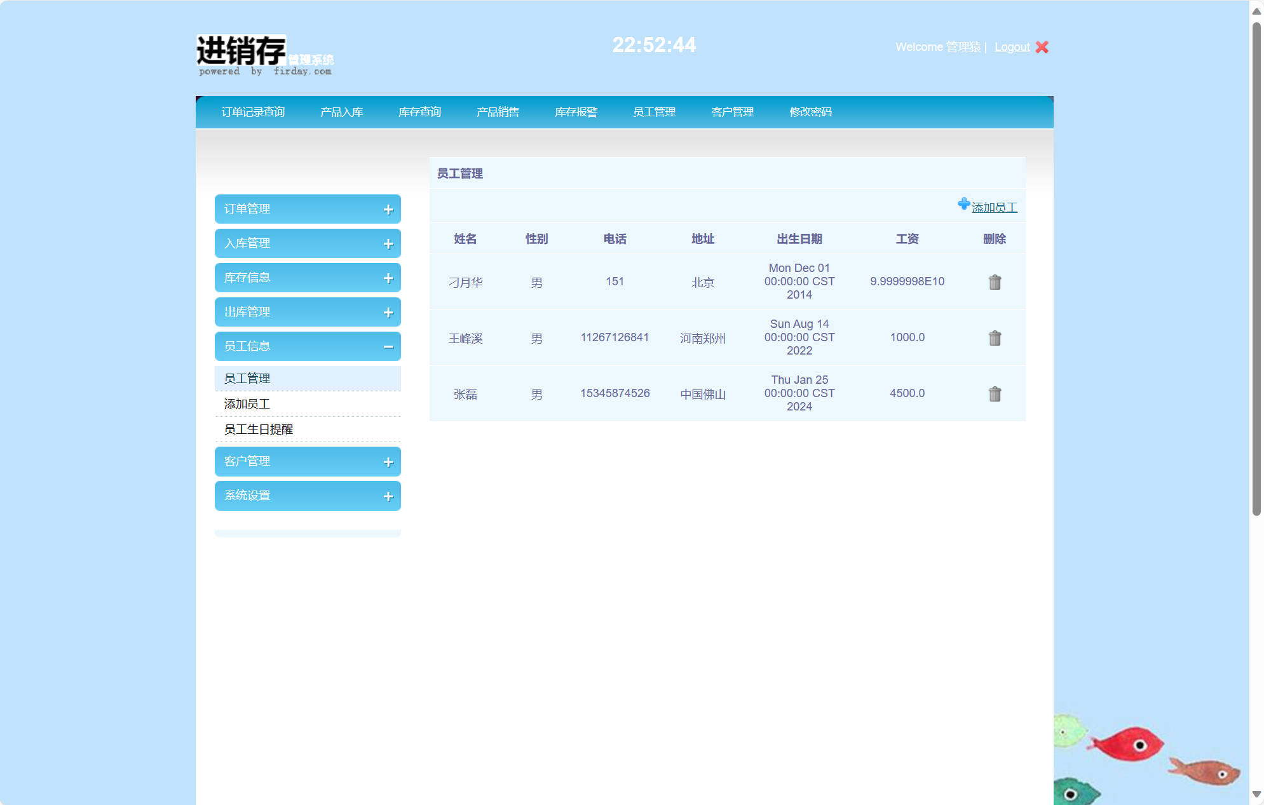Click the scrollbar down arrow
This screenshot has height=805, width=1264.
click(1256, 794)
